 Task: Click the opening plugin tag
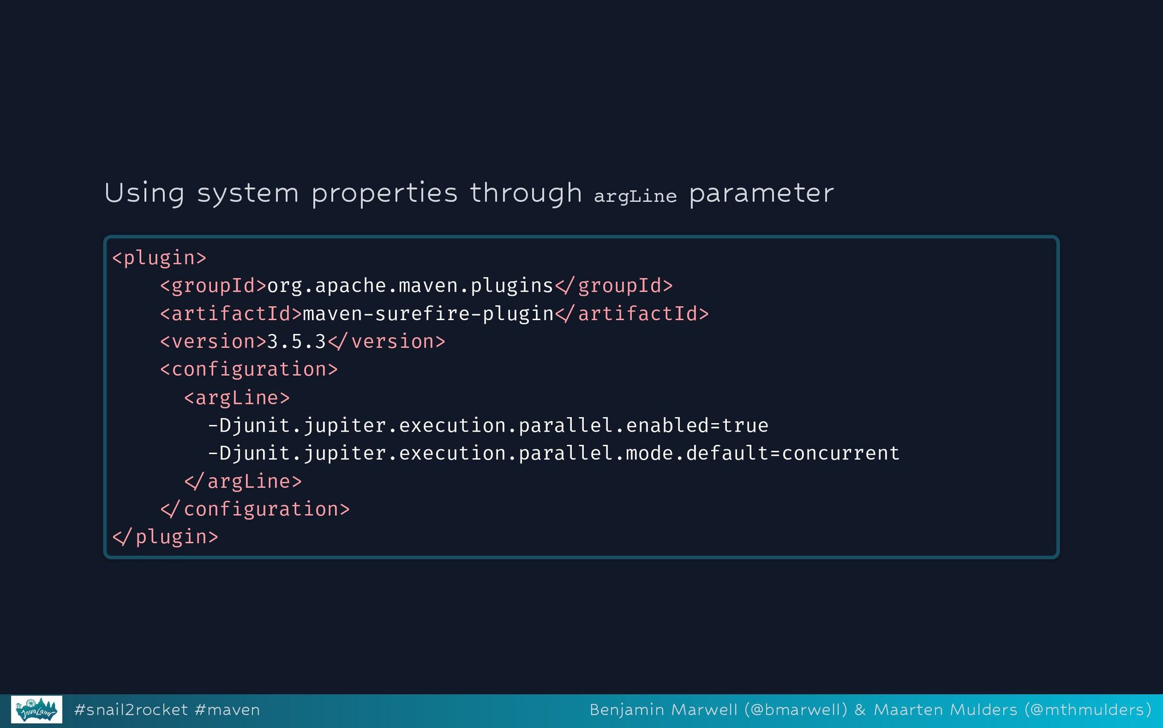[x=159, y=258]
